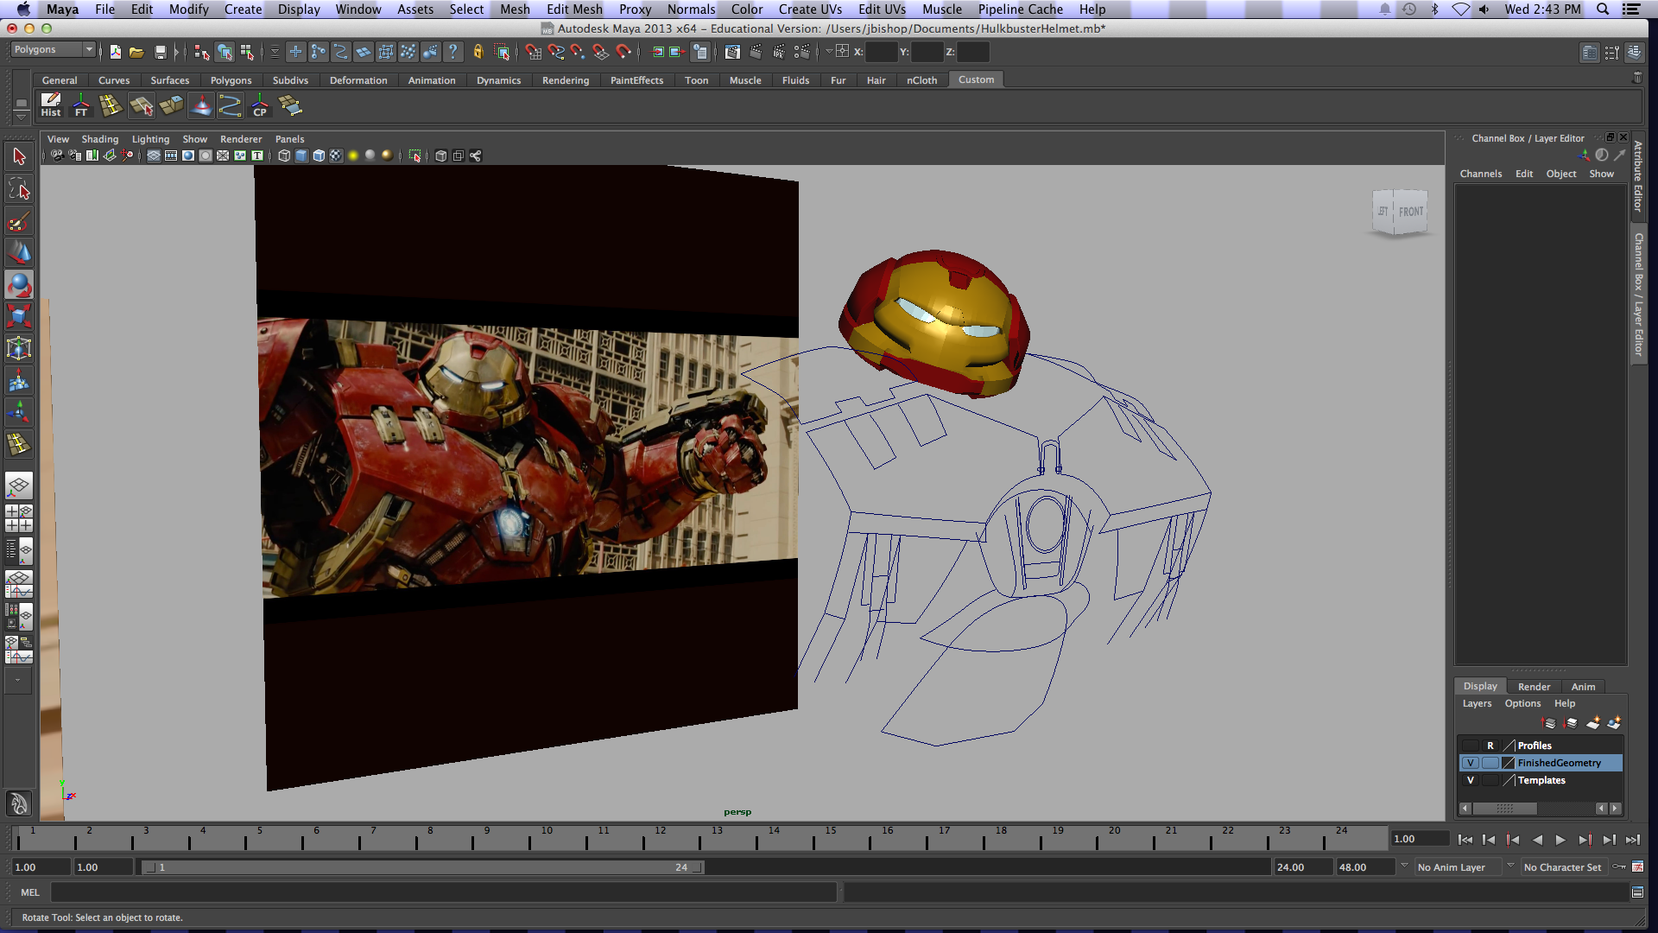Screen dimensions: 1658x933
Task: Activate the Lasso Select tool
Action: [x=19, y=188]
